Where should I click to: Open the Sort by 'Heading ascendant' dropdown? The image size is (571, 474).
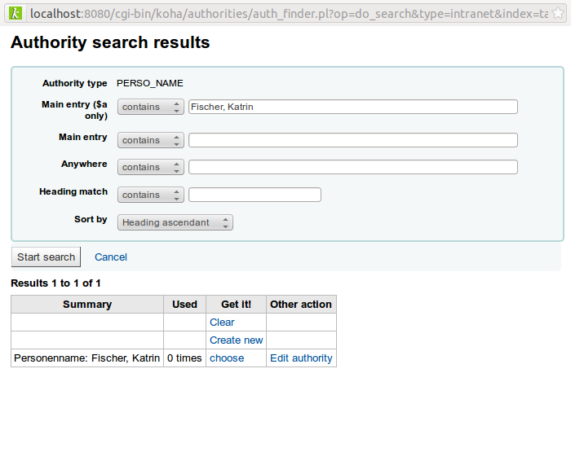[175, 222]
